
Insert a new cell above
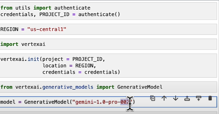tap(187, 98)
